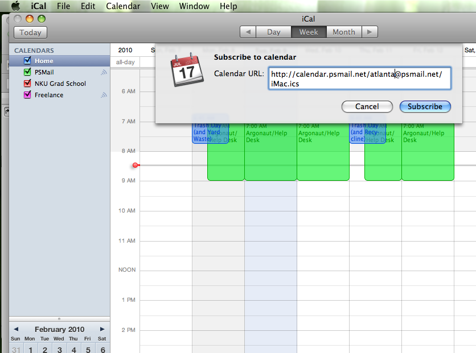Go to previous week using toolbar arrow
Image resolution: width=476 pixels, height=353 pixels.
(248, 32)
